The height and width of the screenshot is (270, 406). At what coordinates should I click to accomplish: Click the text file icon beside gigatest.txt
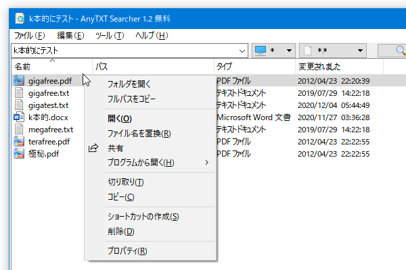(19, 105)
